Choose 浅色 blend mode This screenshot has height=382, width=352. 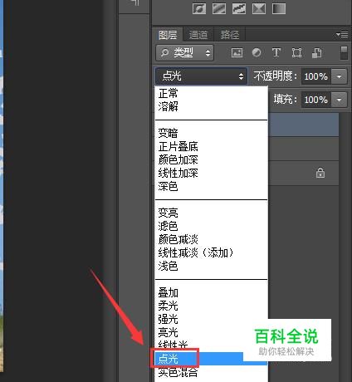[211, 266]
